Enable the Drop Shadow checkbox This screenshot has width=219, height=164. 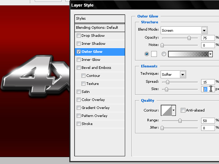tap(78, 36)
